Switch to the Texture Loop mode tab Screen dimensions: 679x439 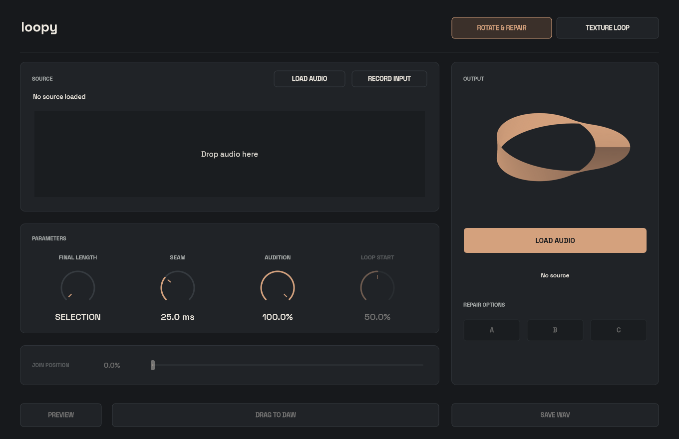point(608,28)
